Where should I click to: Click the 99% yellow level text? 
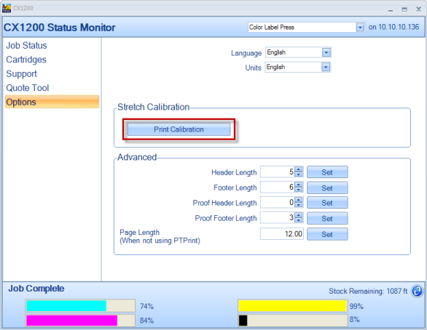[356, 306]
